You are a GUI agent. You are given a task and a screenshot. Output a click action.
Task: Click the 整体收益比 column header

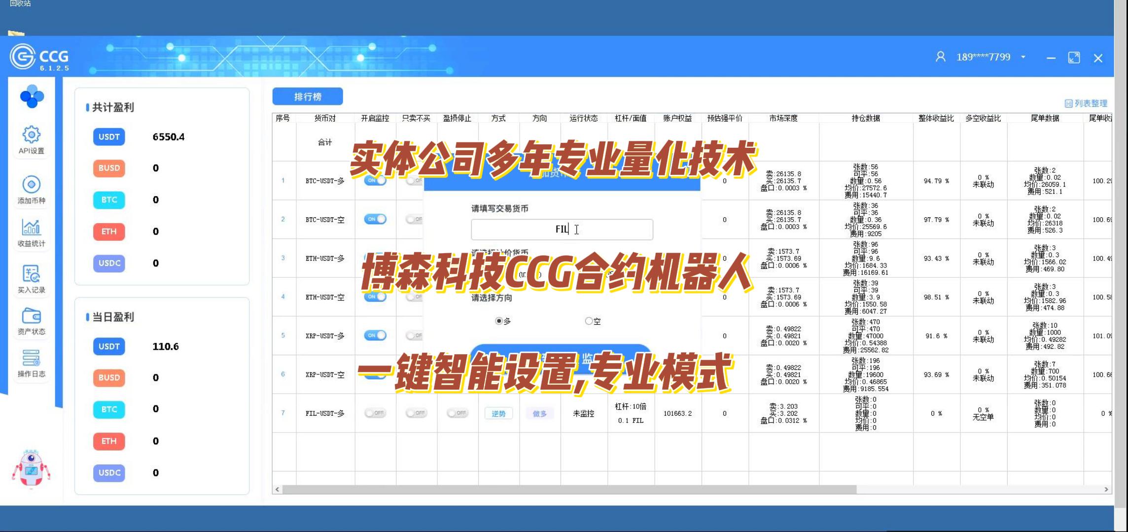click(x=936, y=118)
